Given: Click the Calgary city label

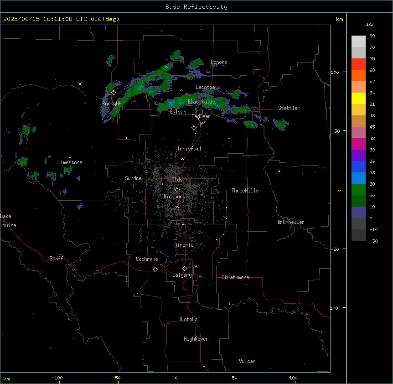Looking at the screenshot, I should tap(182, 275).
